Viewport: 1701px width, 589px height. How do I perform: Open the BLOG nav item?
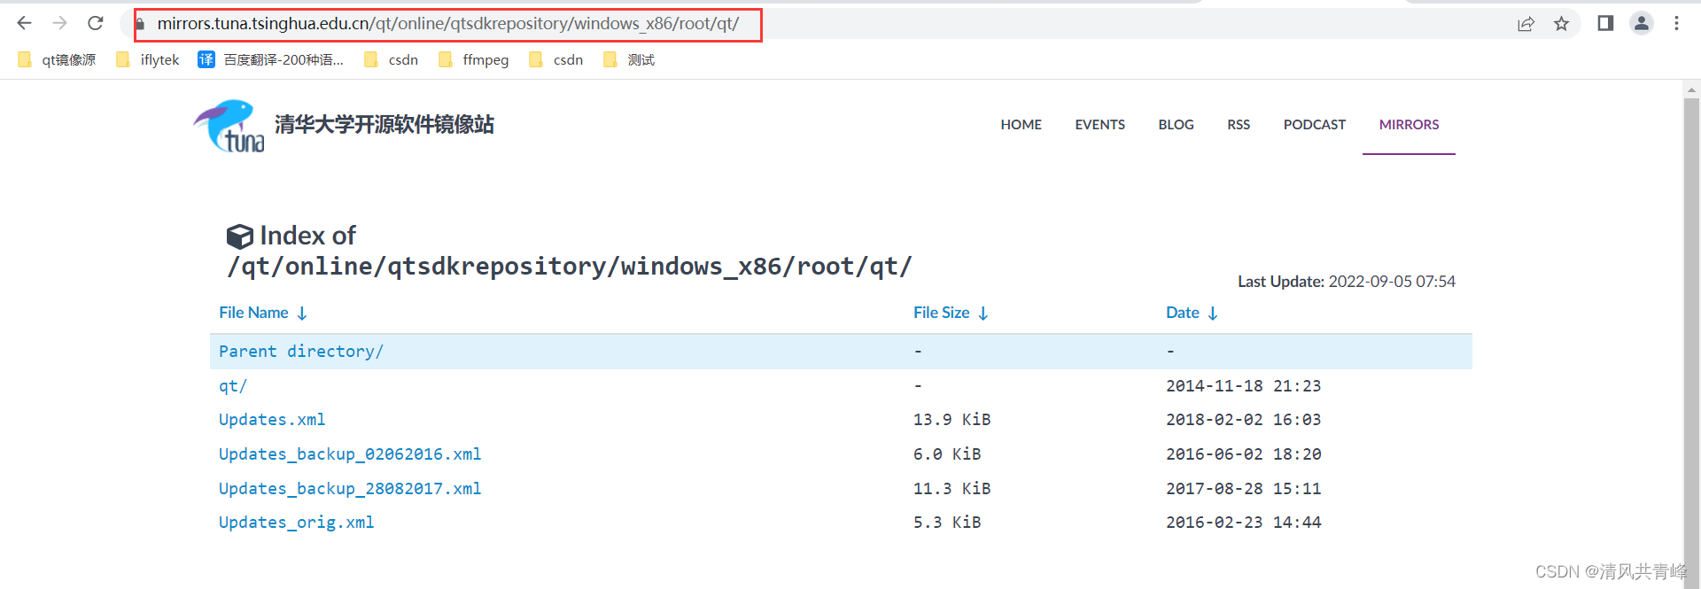pyautogui.click(x=1177, y=125)
